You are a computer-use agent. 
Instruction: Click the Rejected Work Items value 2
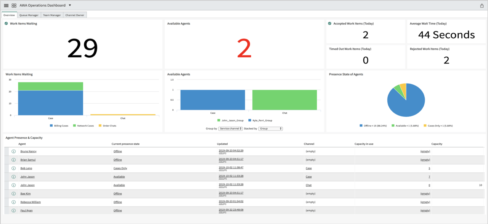pos(446,60)
